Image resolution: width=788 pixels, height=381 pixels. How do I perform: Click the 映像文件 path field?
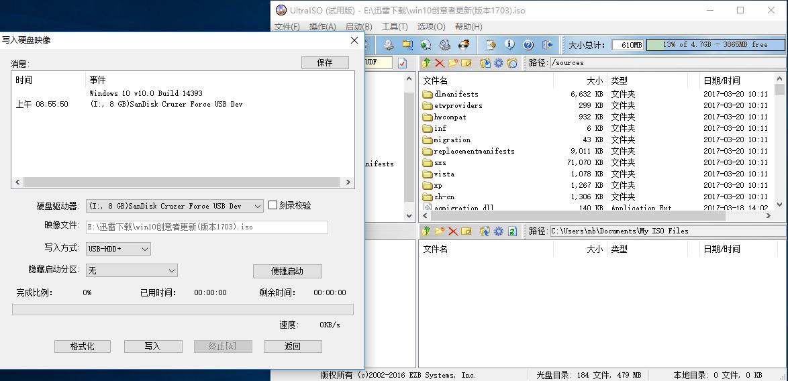(207, 227)
